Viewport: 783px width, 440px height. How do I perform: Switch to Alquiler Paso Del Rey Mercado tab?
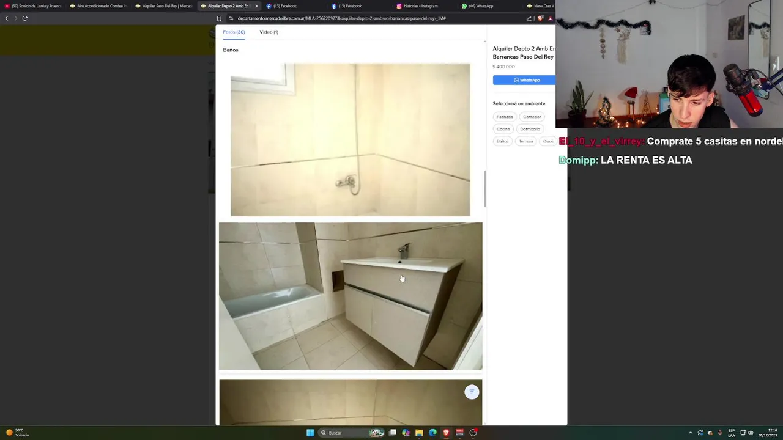tap(164, 6)
